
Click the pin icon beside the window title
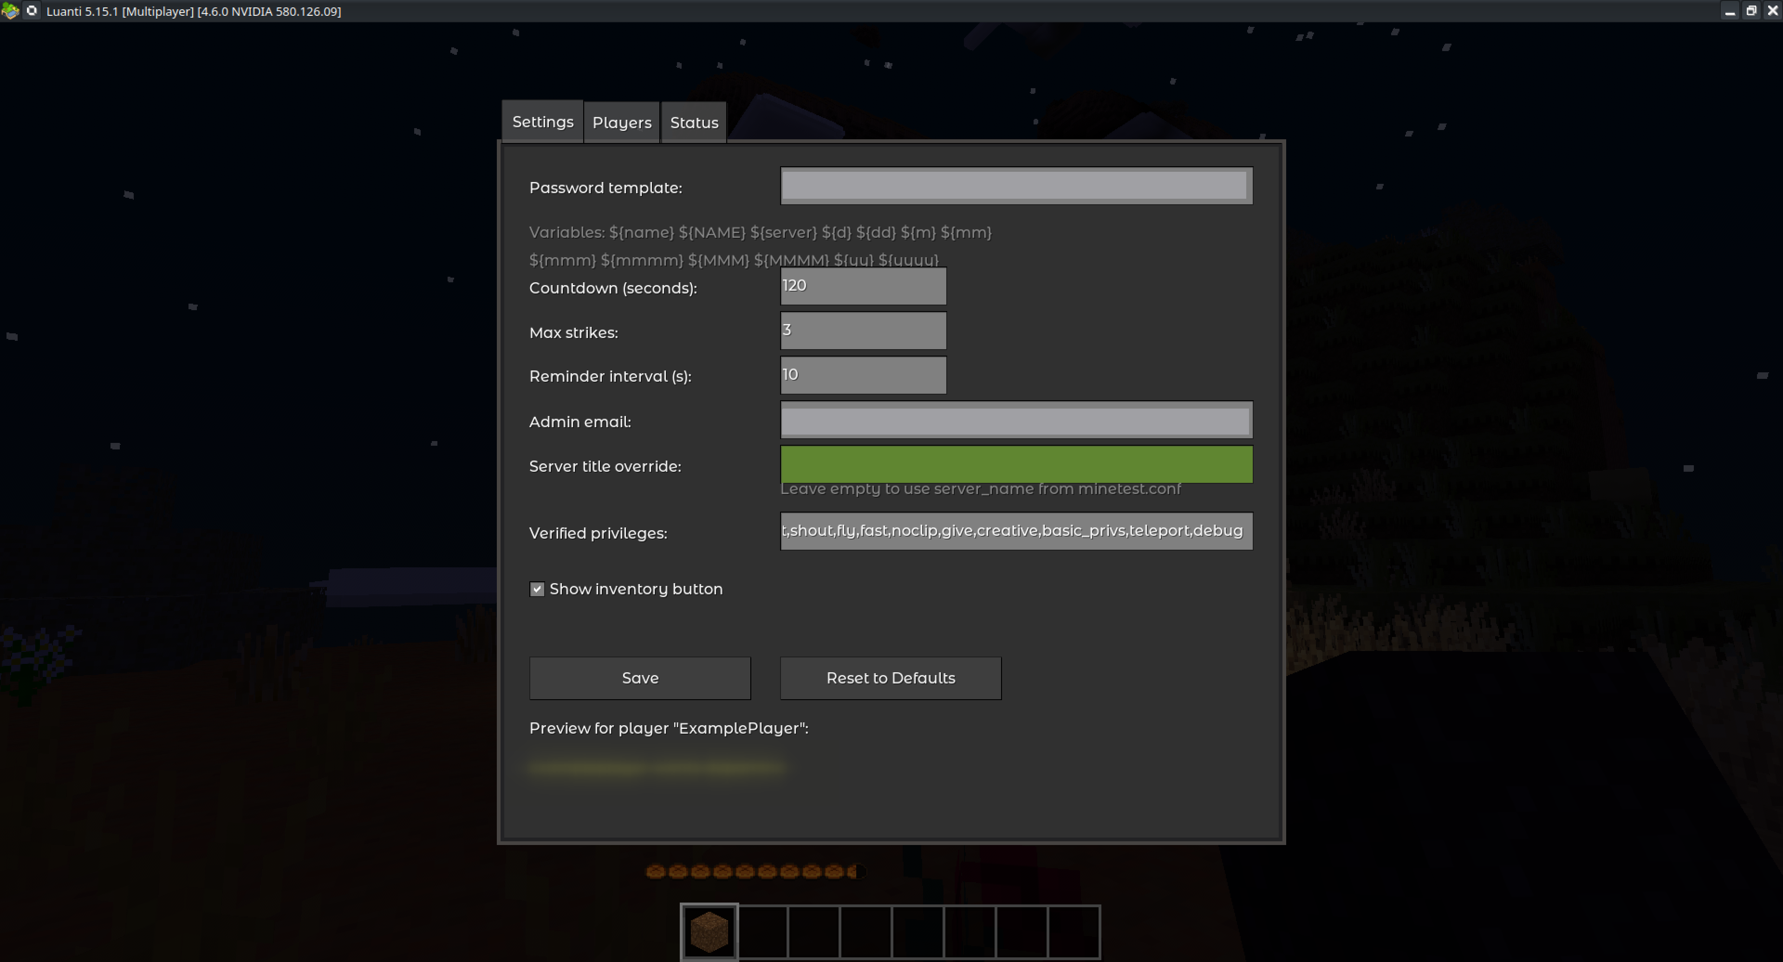point(32,11)
